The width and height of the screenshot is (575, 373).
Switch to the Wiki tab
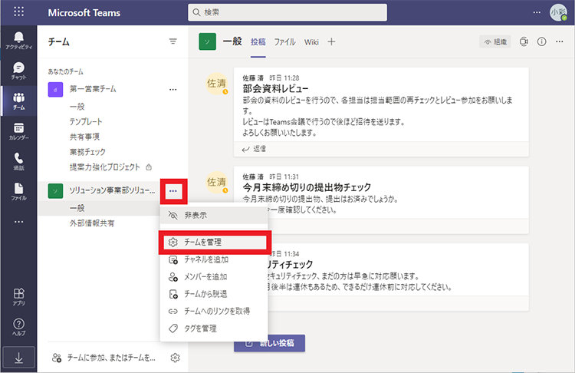click(311, 42)
